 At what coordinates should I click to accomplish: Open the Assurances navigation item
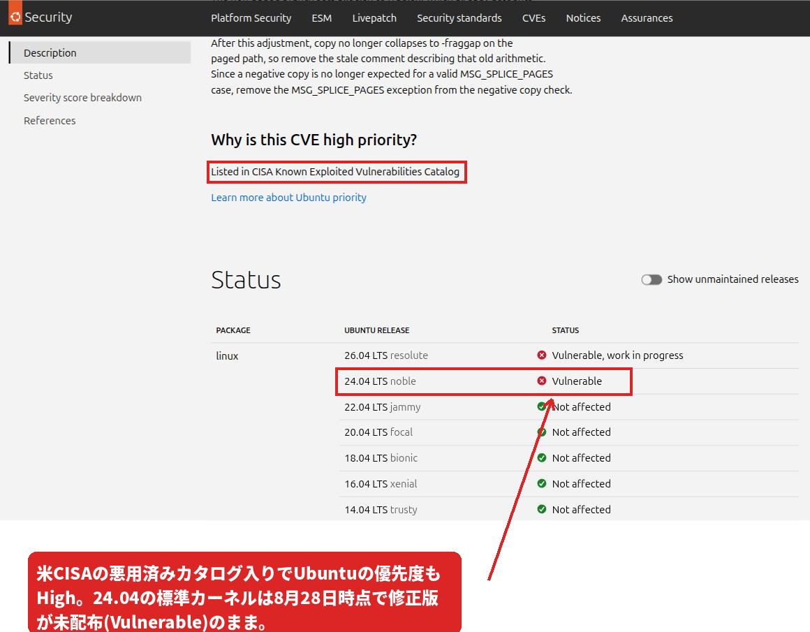647,18
